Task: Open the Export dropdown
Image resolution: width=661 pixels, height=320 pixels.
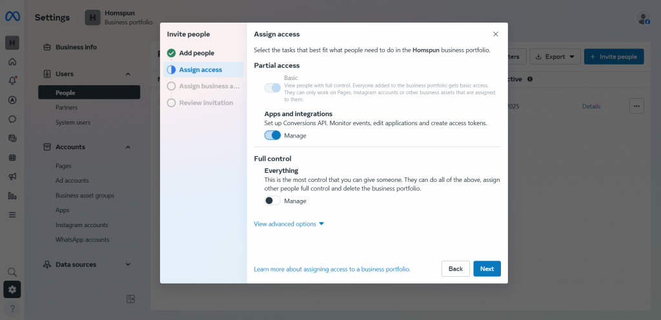Action: coord(555,56)
